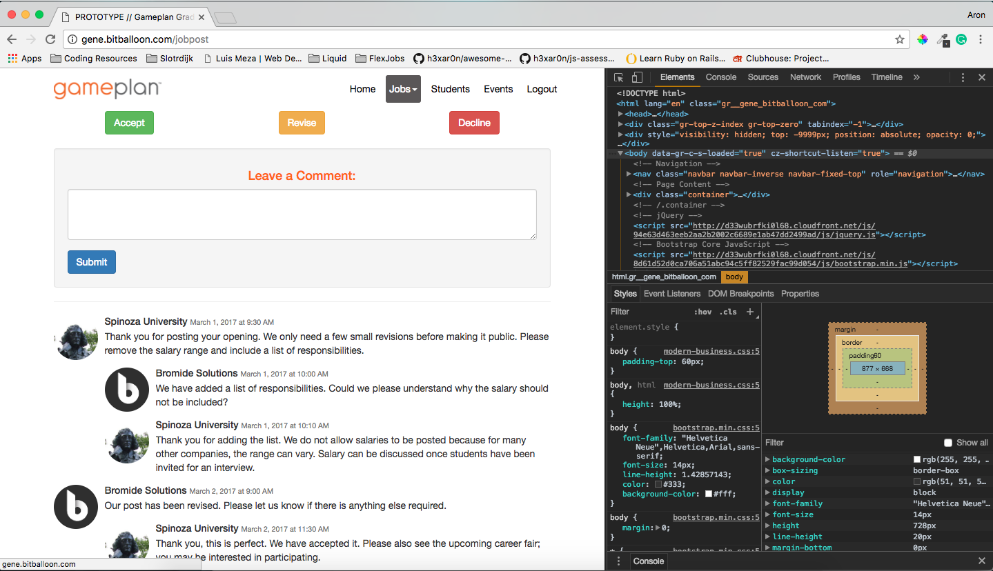Open the Chrome three-dot menu
Image resolution: width=993 pixels, height=571 pixels.
(x=981, y=39)
